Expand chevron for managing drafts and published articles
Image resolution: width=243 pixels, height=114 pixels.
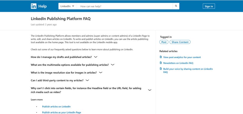tap(96, 57)
